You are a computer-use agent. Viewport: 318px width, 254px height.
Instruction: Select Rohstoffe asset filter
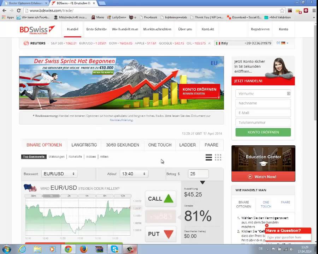pos(75,157)
